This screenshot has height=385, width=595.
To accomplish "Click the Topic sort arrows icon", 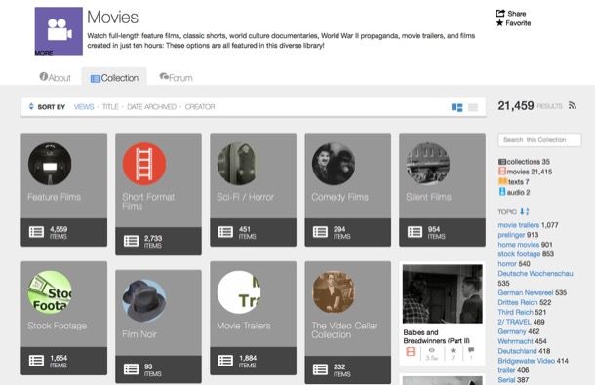I will pos(524,212).
